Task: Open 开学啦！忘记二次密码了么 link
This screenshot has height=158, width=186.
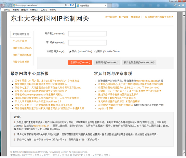Action: [129, 91]
